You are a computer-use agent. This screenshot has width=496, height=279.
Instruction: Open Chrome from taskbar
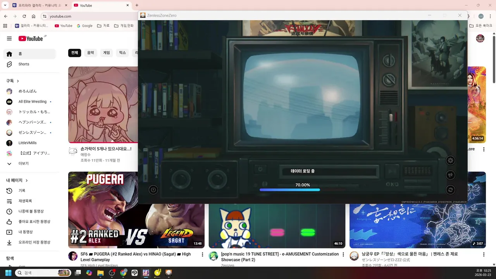[123, 273]
